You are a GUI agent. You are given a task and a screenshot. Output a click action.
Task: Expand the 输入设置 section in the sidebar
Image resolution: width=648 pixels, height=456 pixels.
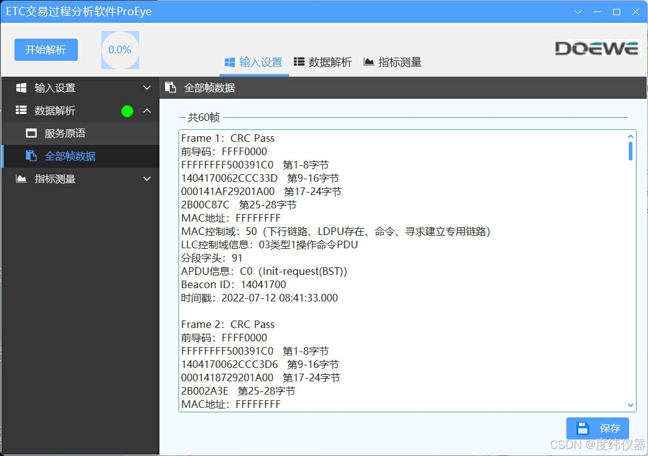(x=147, y=87)
